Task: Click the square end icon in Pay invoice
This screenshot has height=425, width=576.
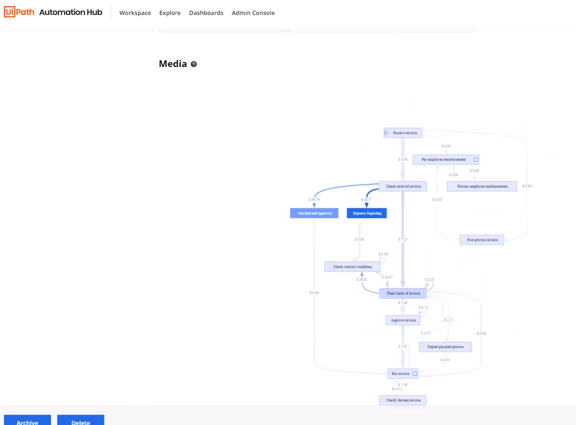Action: tap(415, 374)
